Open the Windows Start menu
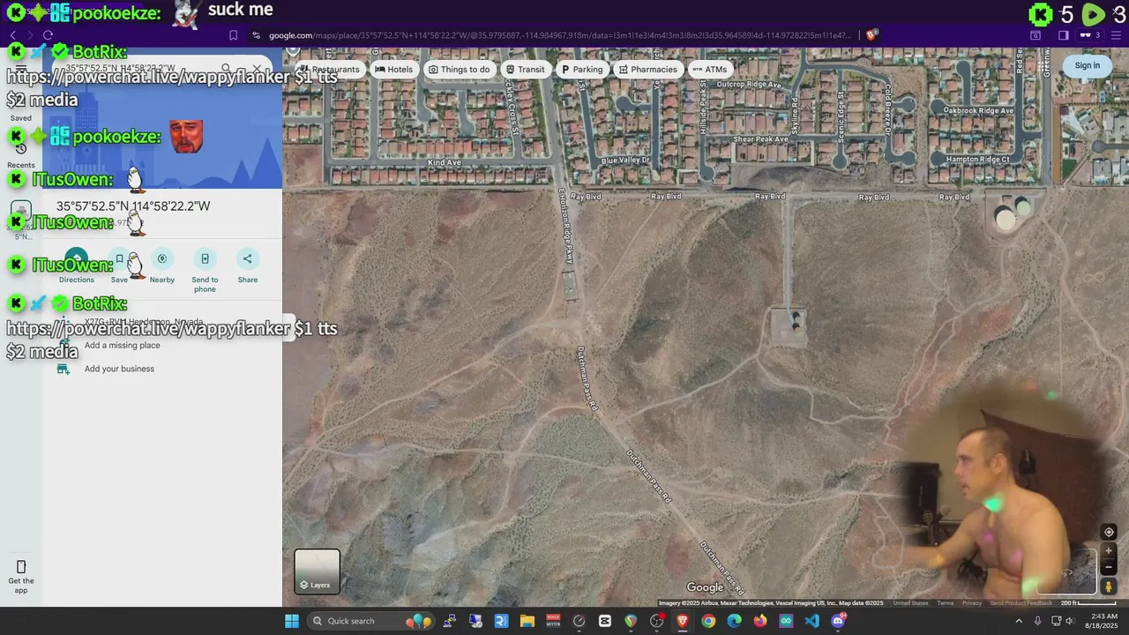Viewport: 1129px width, 635px height. (x=292, y=621)
